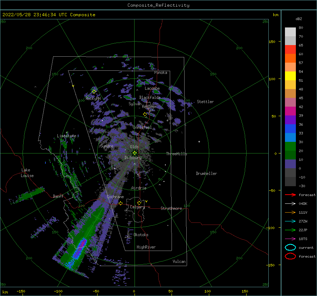Click the yellow 51–54 dBZ swatch

tap(290, 76)
